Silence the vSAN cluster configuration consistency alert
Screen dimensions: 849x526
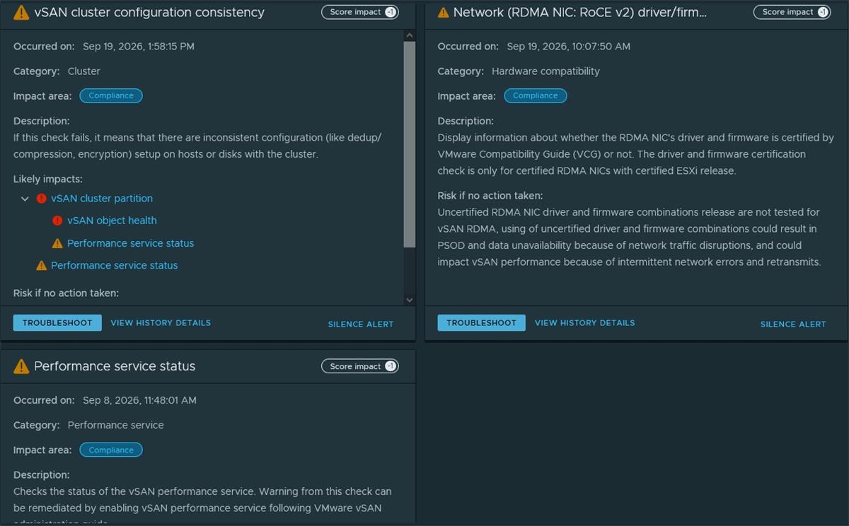(361, 324)
